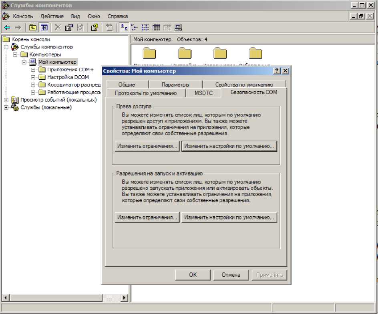Toggle the show/hide console tree icon

click(x=44, y=28)
